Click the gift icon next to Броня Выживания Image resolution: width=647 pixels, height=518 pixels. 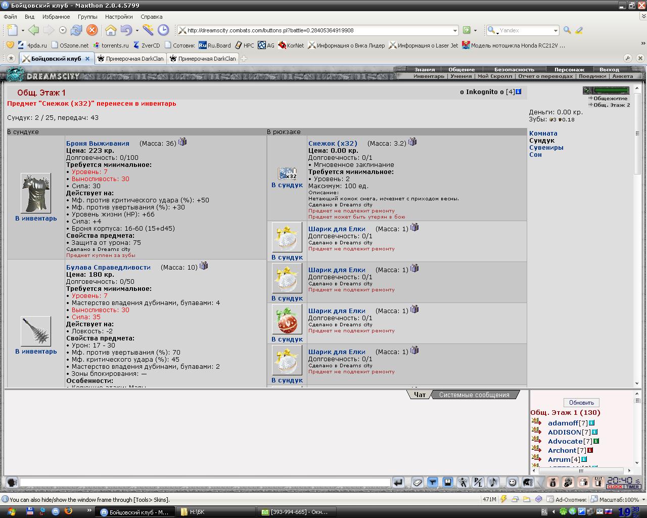pyautogui.click(x=183, y=142)
